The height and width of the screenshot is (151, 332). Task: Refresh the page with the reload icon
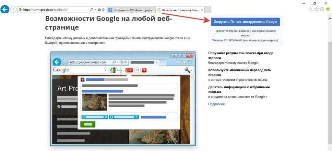103,10
